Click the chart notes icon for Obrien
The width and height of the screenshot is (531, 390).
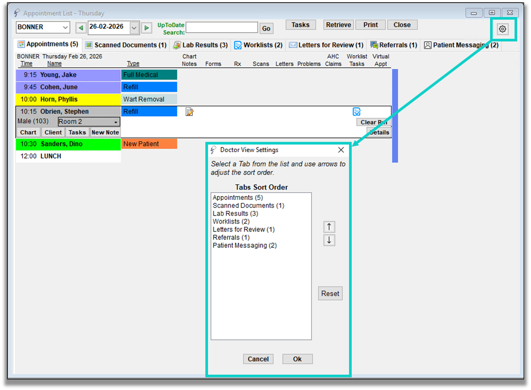point(190,112)
